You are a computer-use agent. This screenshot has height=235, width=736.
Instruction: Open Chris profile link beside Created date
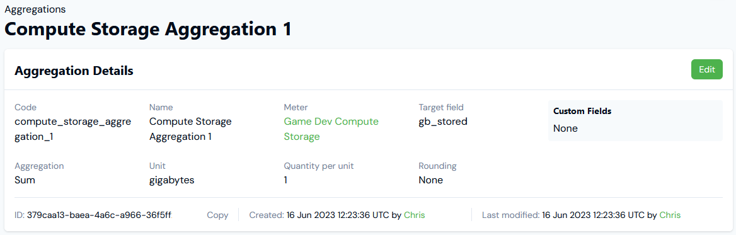click(x=415, y=215)
